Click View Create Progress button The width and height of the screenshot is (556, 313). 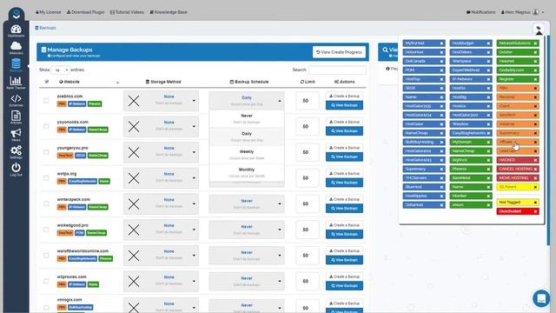point(339,52)
